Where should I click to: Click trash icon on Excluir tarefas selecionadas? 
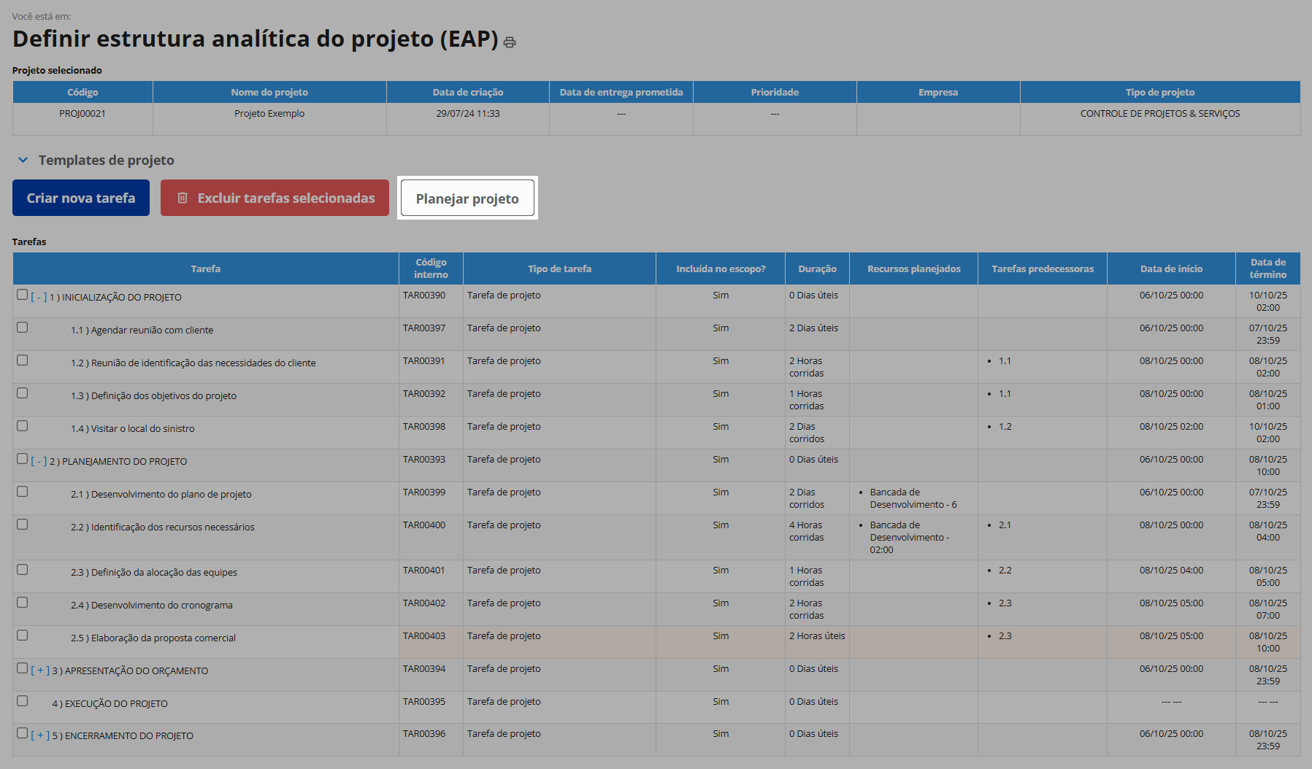183,198
